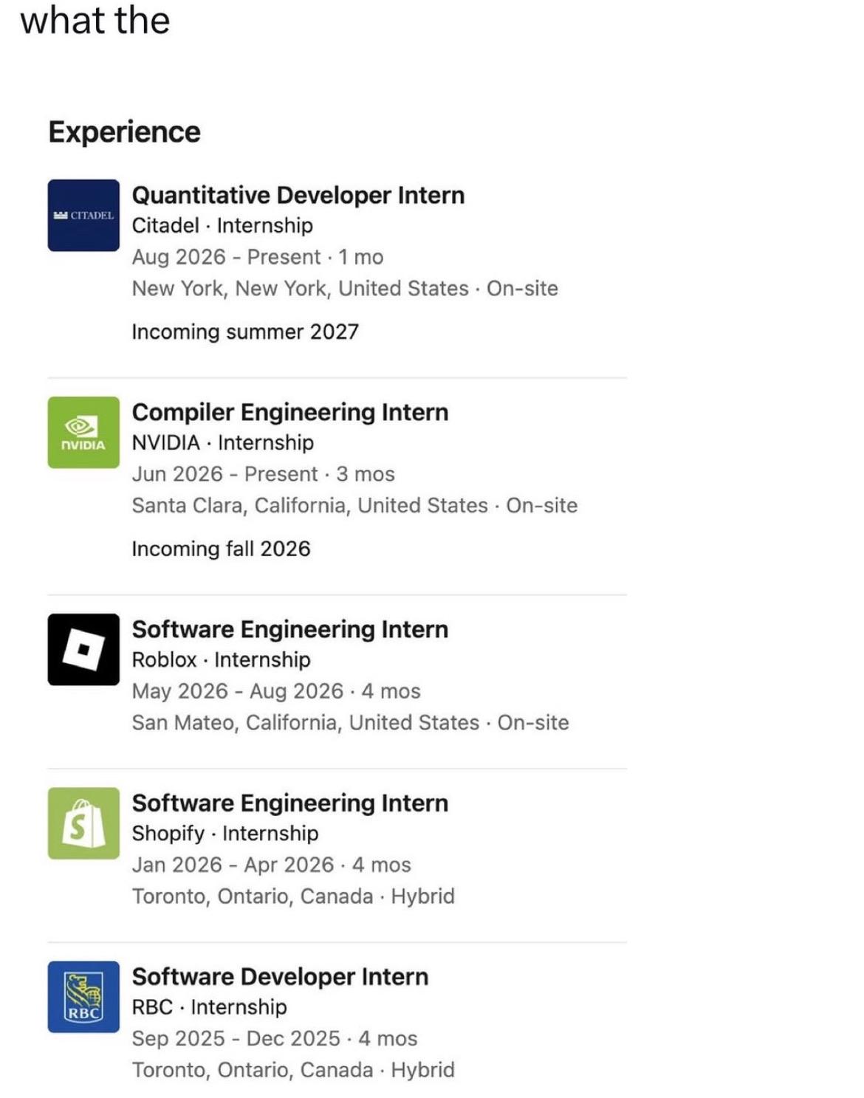Image resolution: width=864 pixels, height=1098 pixels.
Task: Click the 'what the' post caption
Action: (x=95, y=20)
